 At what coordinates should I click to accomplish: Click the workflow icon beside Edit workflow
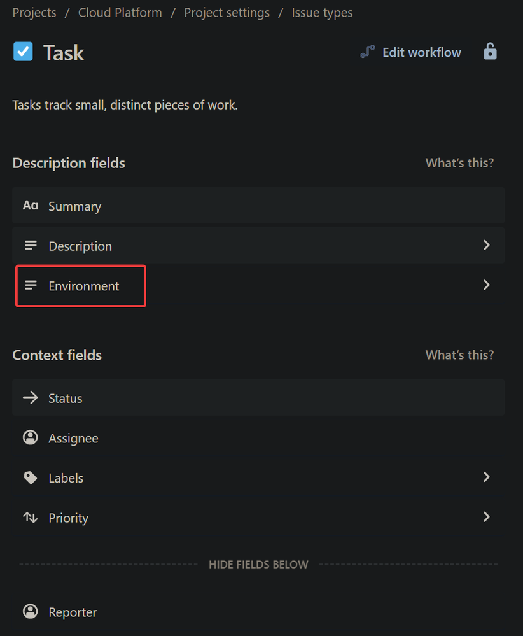coord(368,52)
